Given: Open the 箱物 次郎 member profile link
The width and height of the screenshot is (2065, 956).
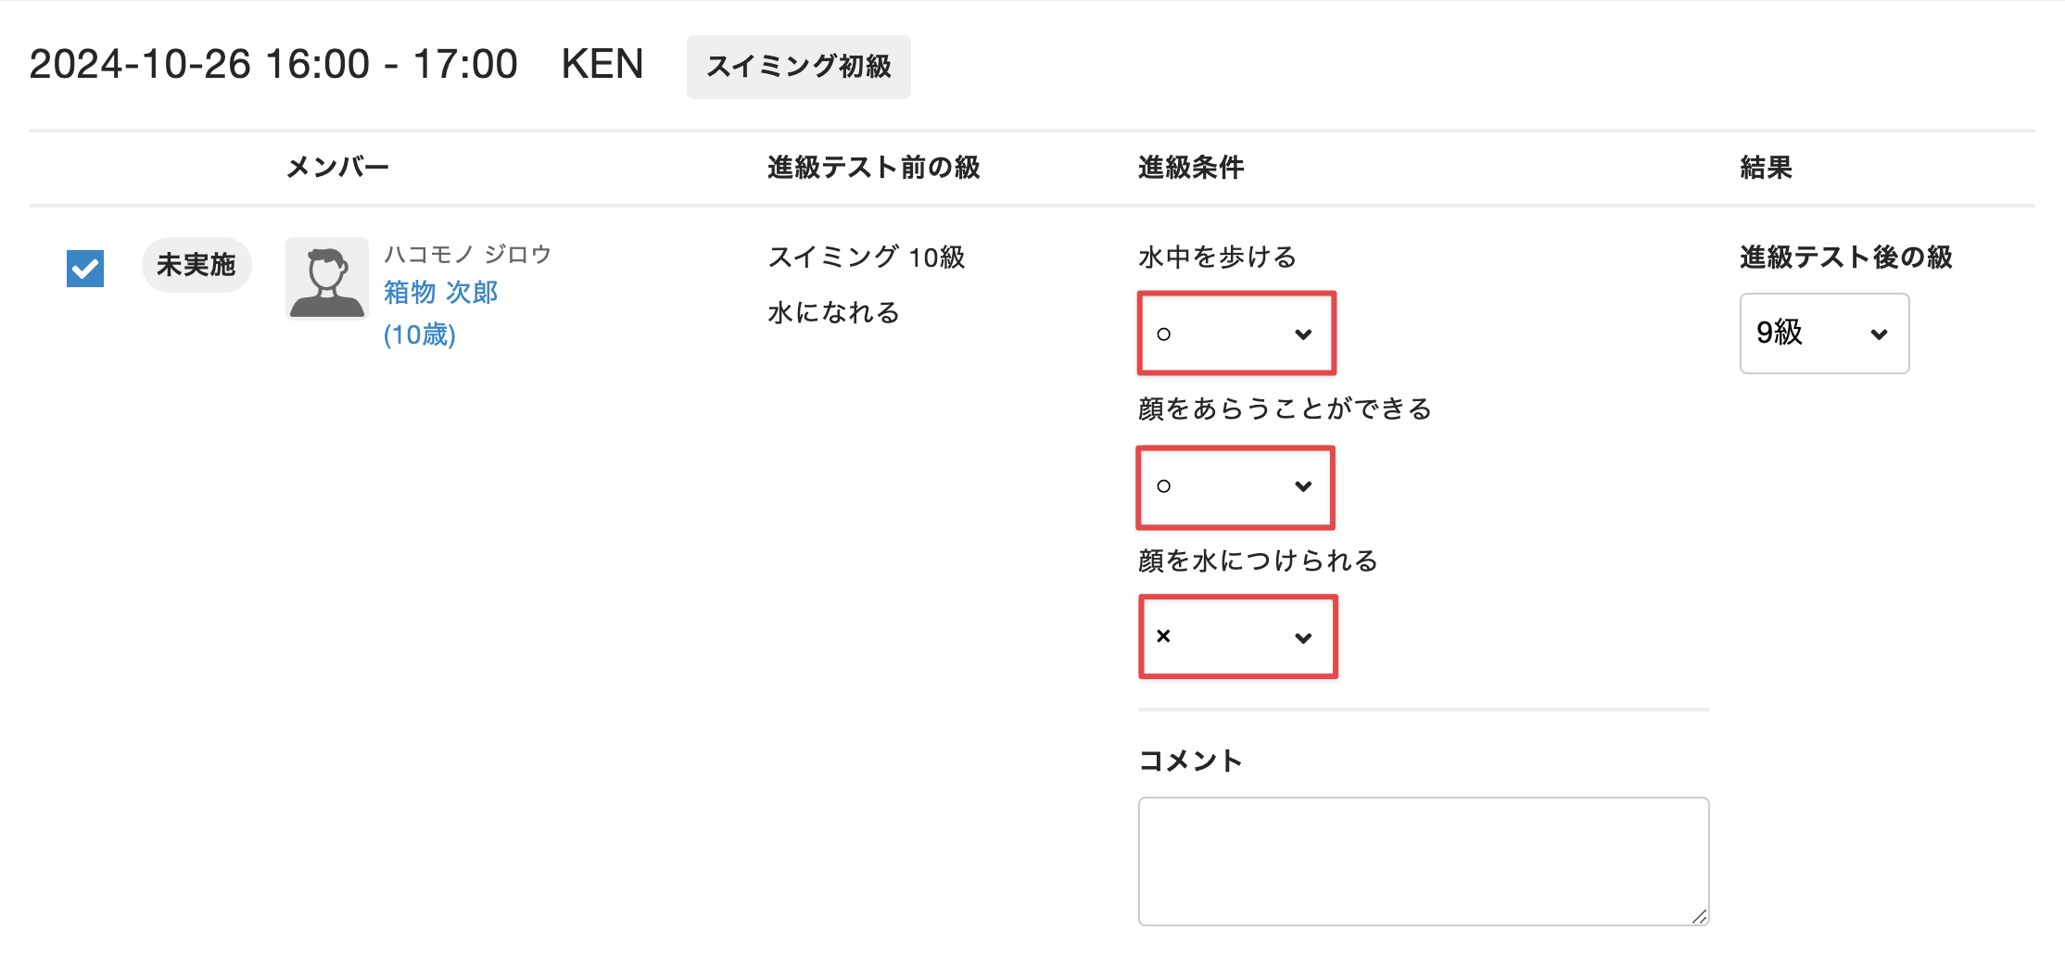Looking at the screenshot, I should 441,293.
